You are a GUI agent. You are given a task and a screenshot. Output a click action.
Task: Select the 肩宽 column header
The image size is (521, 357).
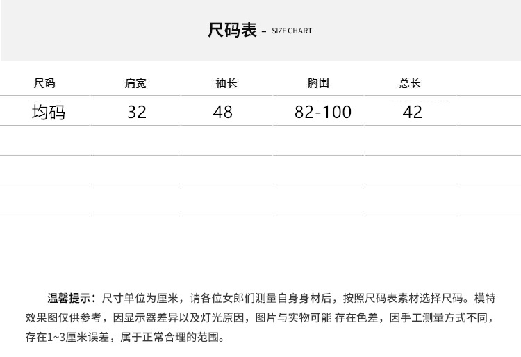click(x=135, y=83)
